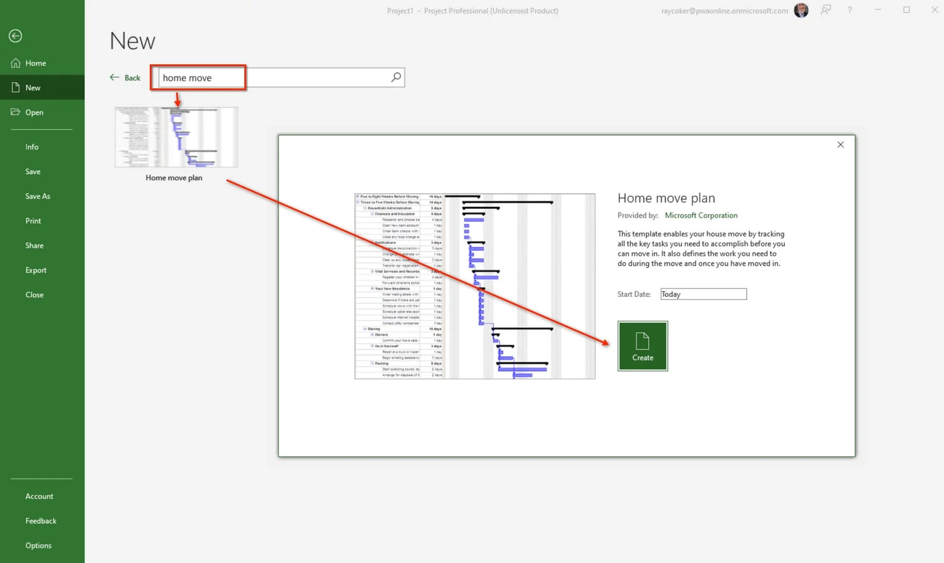Select Save As from the sidebar
Screen dimensions: 944x563
(x=37, y=196)
